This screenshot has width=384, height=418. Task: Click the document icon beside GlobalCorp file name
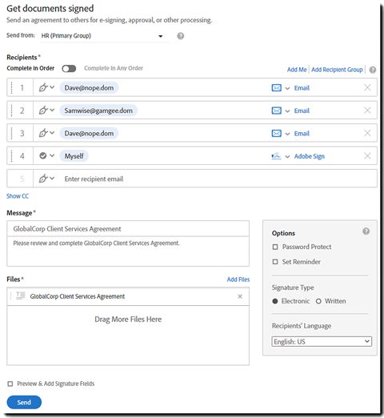[x=21, y=295]
